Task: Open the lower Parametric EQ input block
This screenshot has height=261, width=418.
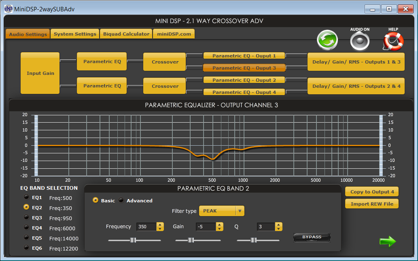Action: point(102,86)
